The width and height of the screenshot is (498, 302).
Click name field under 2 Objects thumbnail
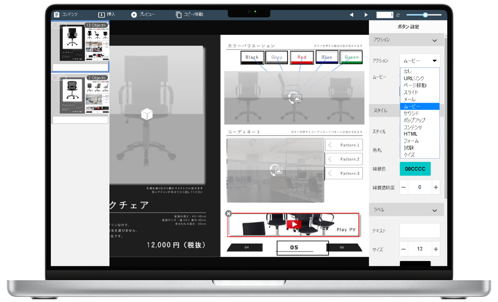80,120
